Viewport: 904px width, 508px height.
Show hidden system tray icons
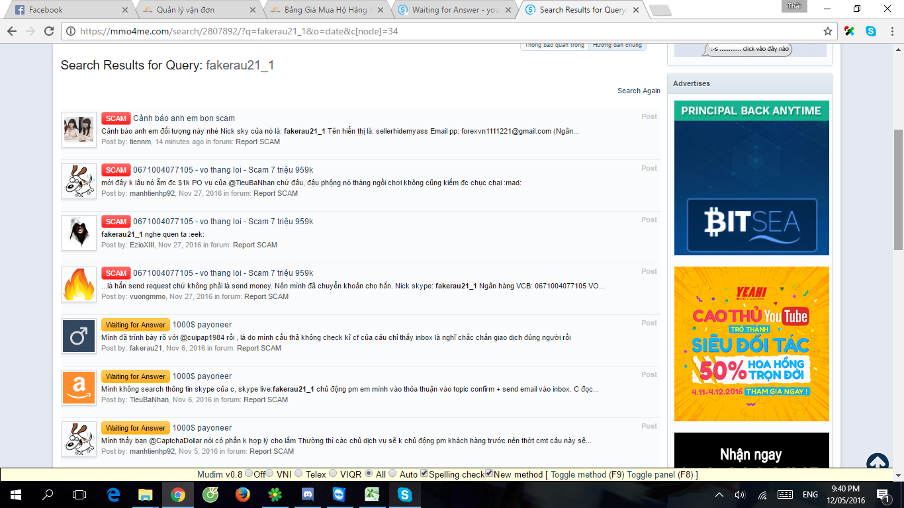719,495
